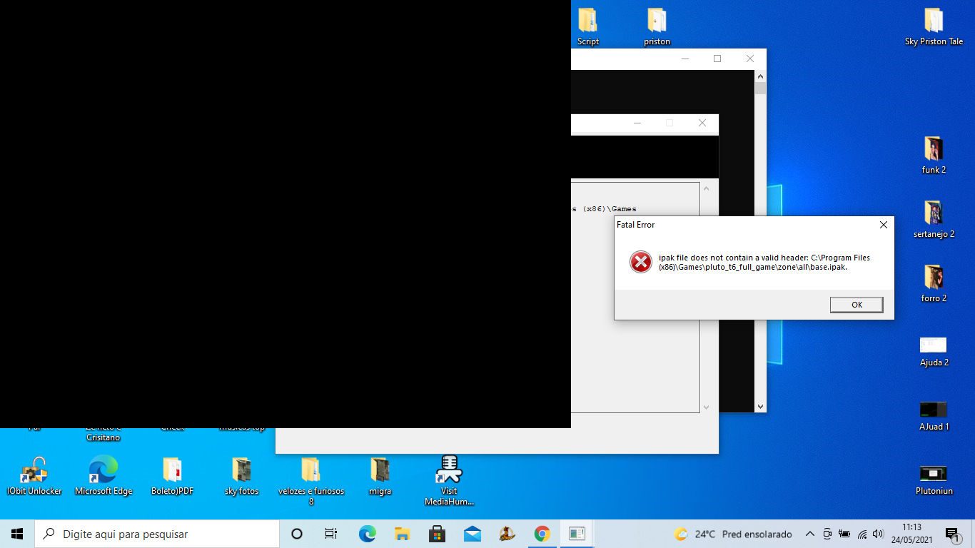Open the AJuad 1 desktop file
This screenshot has height=548, width=975.
[x=934, y=415]
